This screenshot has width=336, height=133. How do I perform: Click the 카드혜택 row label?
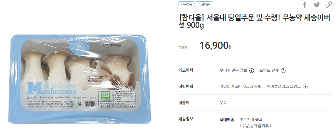click(186, 70)
